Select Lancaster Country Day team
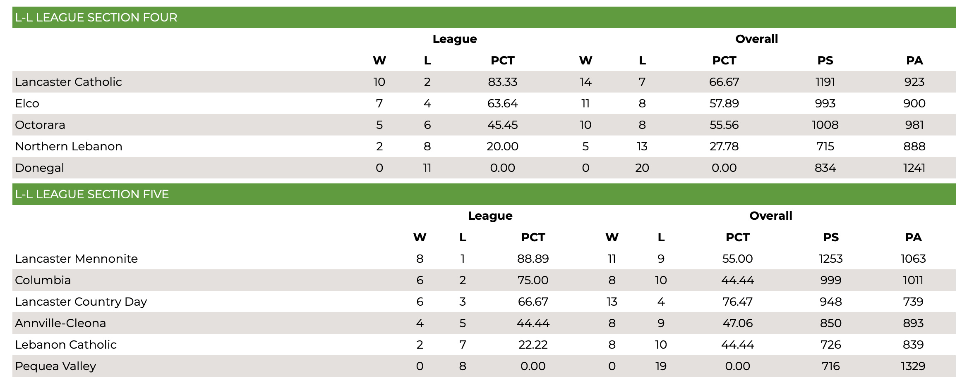This screenshot has width=974, height=385. coord(81,302)
